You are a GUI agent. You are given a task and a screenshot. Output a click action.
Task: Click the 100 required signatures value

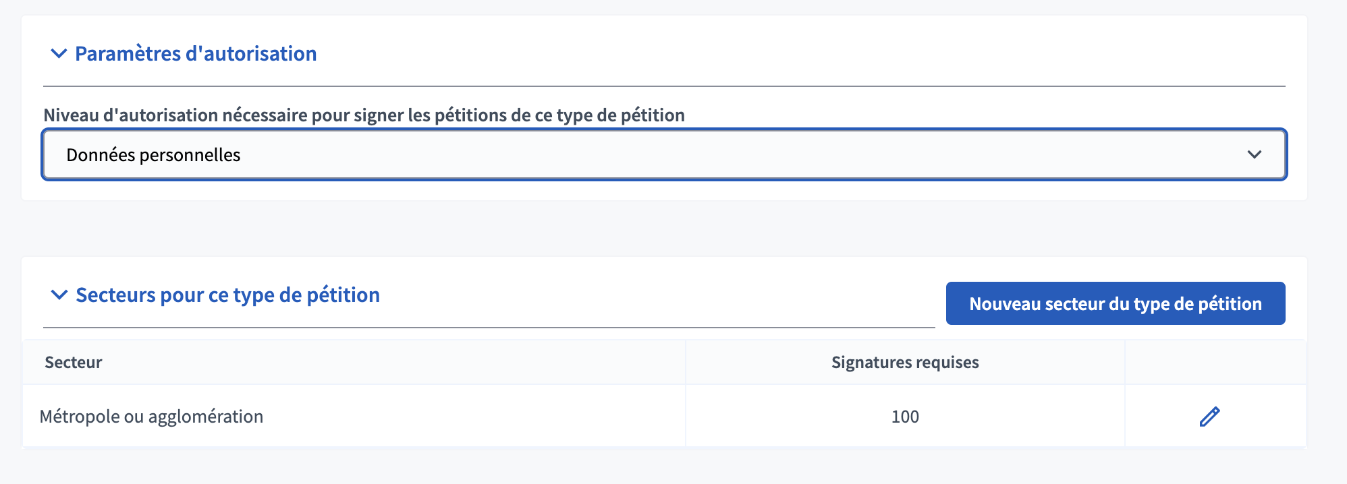coord(904,417)
